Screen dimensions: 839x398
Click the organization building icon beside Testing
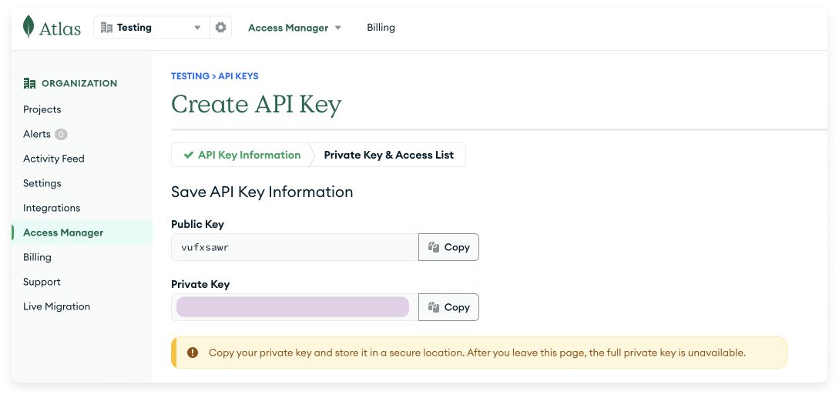click(106, 27)
